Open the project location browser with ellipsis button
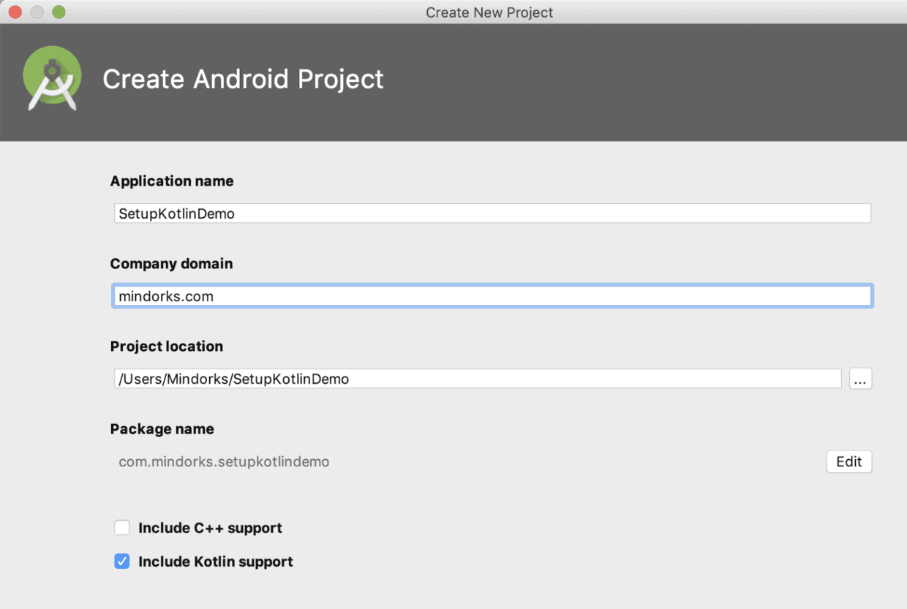Image resolution: width=907 pixels, height=609 pixels. pyautogui.click(x=860, y=379)
